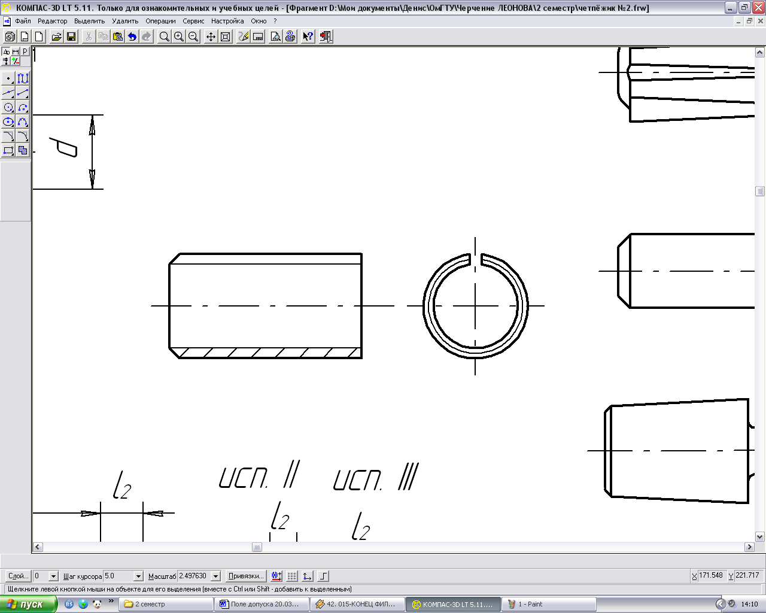The width and height of the screenshot is (766, 613).
Task: Show entire drawing with fit-all icon
Action: tap(226, 37)
